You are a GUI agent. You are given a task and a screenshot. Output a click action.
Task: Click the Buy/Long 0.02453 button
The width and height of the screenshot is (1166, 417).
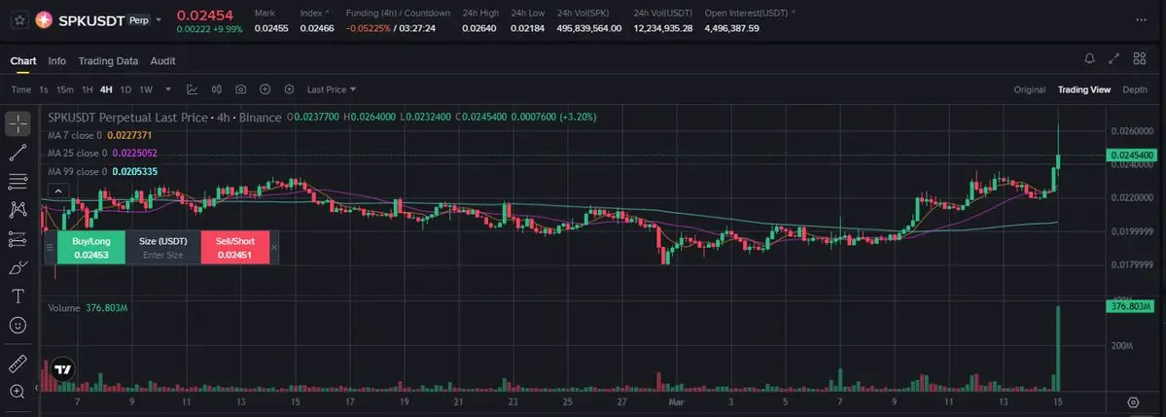point(90,248)
